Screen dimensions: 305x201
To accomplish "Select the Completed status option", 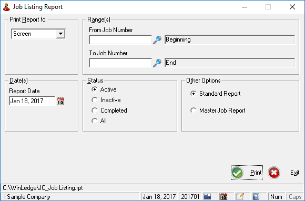I will coord(109,110).
